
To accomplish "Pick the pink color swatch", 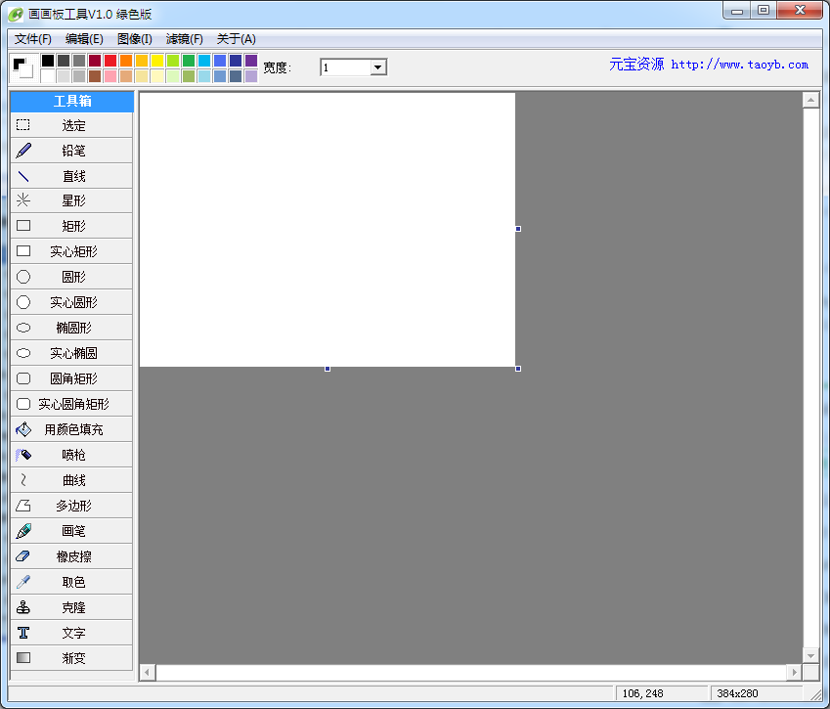I will 110,76.
